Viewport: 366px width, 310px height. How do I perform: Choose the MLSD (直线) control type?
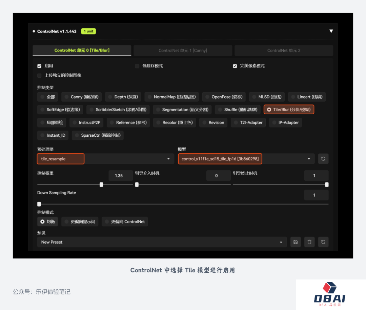pyautogui.click(x=267, y=97)
